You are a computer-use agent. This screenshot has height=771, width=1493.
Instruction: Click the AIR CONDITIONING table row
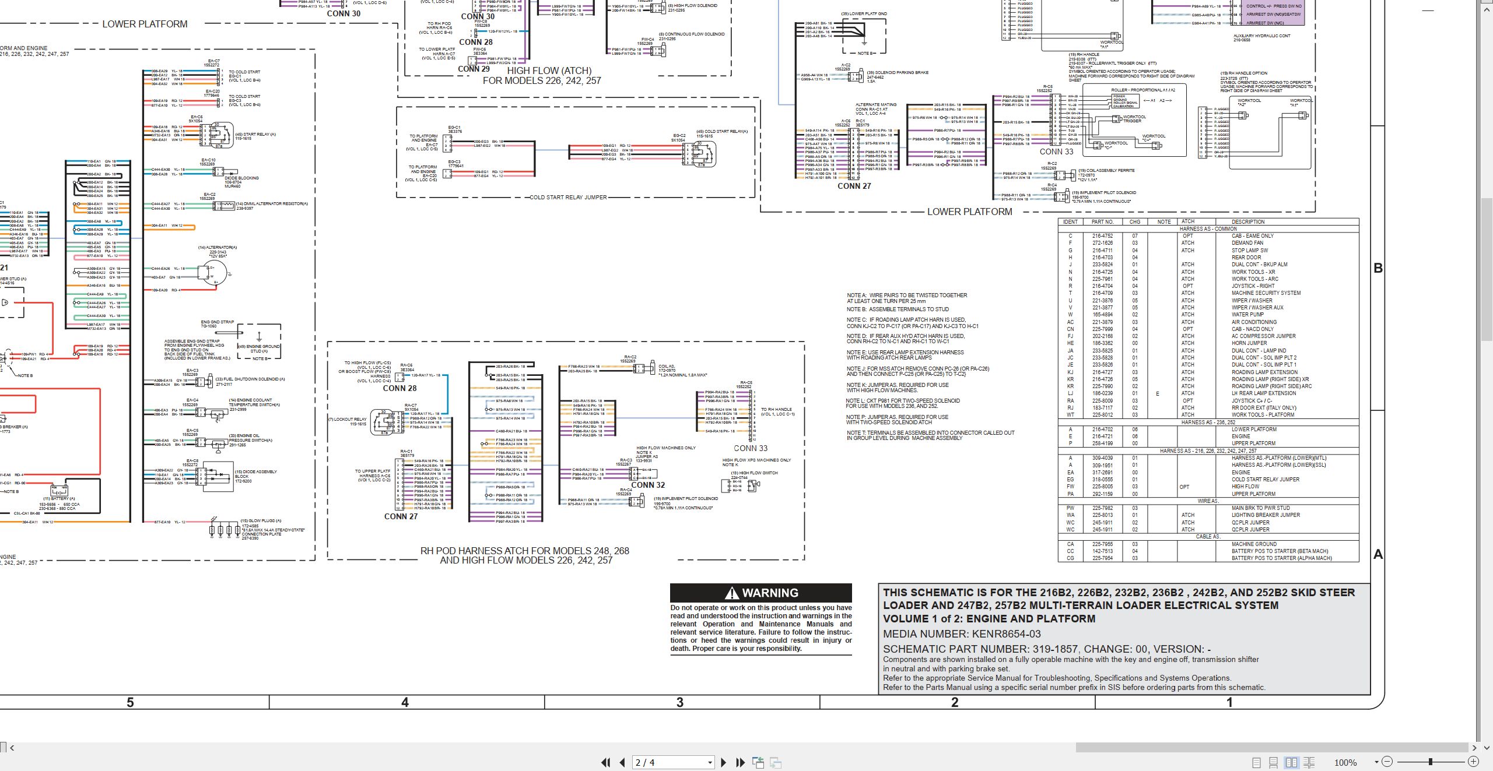pos(1208,322)
